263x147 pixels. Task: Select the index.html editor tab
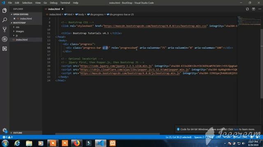coord(54,9)
